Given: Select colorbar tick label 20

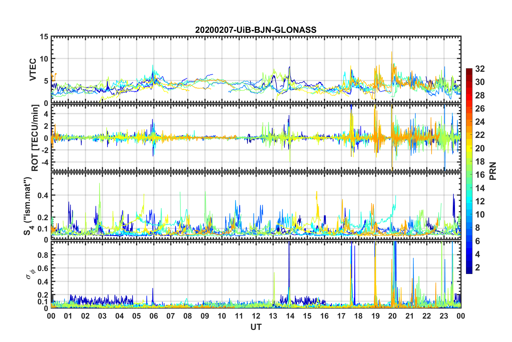Looking at the screenshot, I should pyautogui.click(x=480, y=148).
